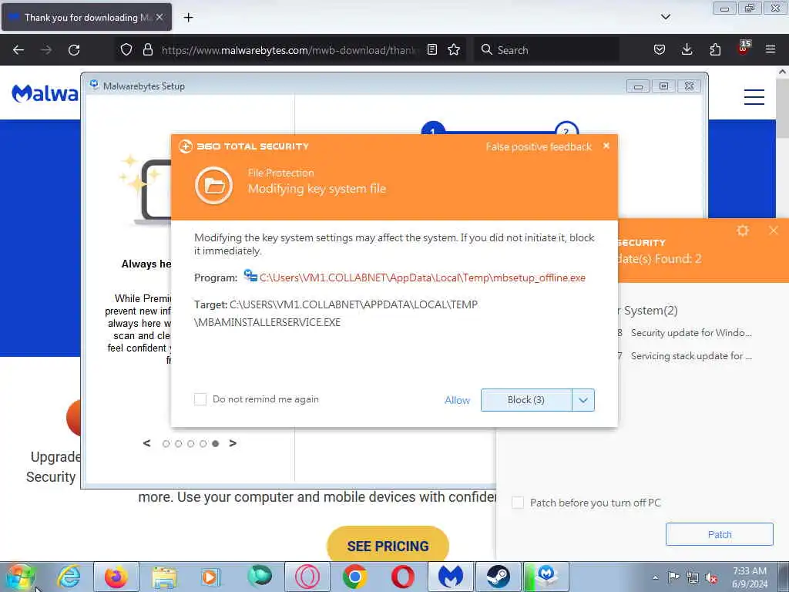Open the Firefox downloads panel
This screenshot has height=592, width=789.
[687, 49]
